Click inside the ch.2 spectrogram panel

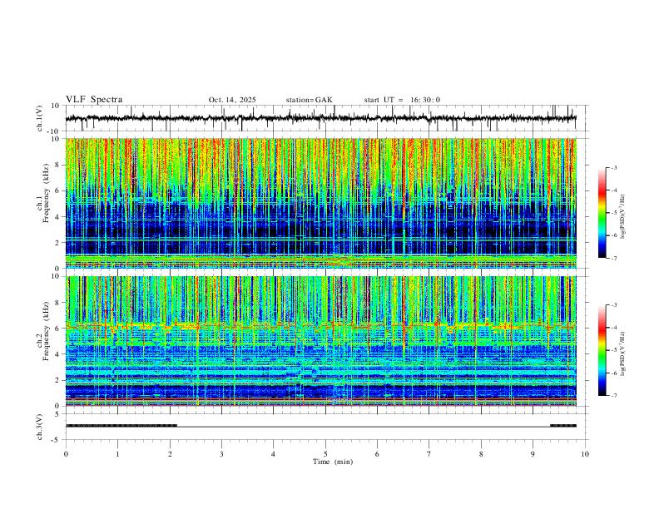click(320, 341)
